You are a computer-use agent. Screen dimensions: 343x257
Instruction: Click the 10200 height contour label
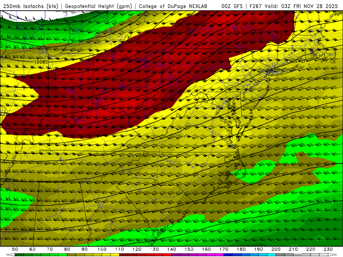point(49,88)
